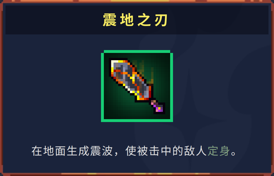Click the character 刃 in the title
Screen dimensions: 274x176
point(161,20)
